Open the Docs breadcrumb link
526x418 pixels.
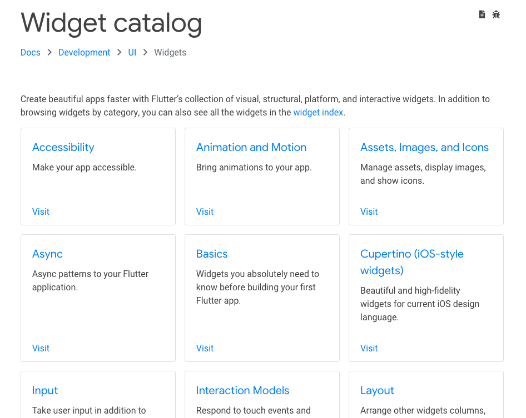coord(30,53)
